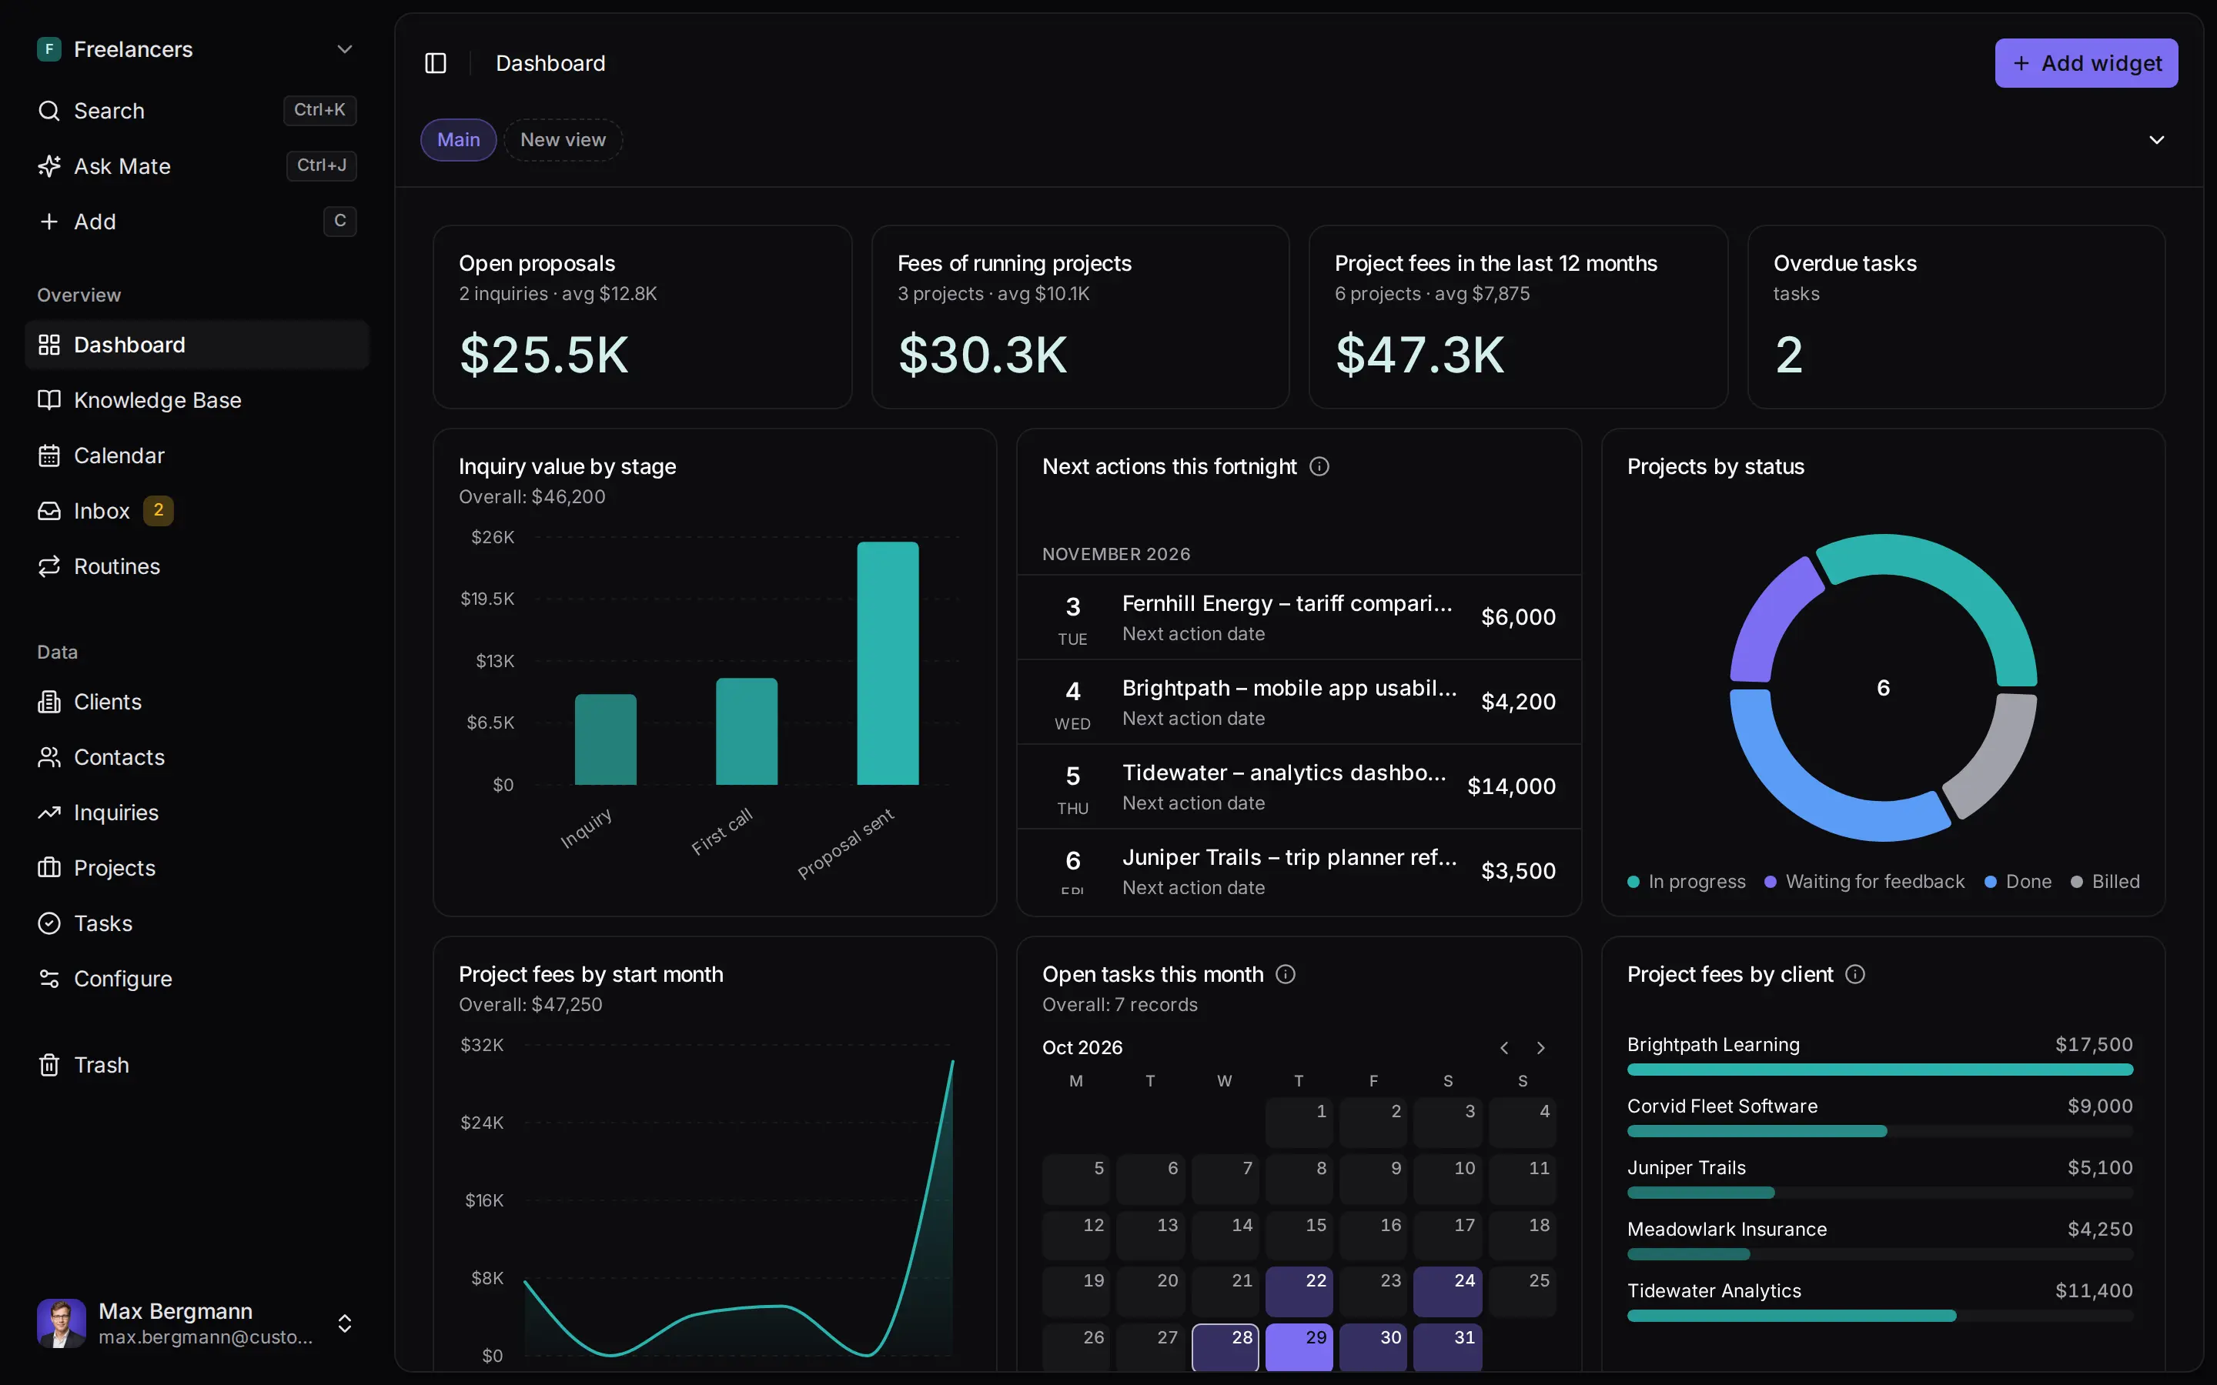Screen dimensions: 2217x1385
Task: Click info icon next to Open tasks this month
Action: [1286, 973]
